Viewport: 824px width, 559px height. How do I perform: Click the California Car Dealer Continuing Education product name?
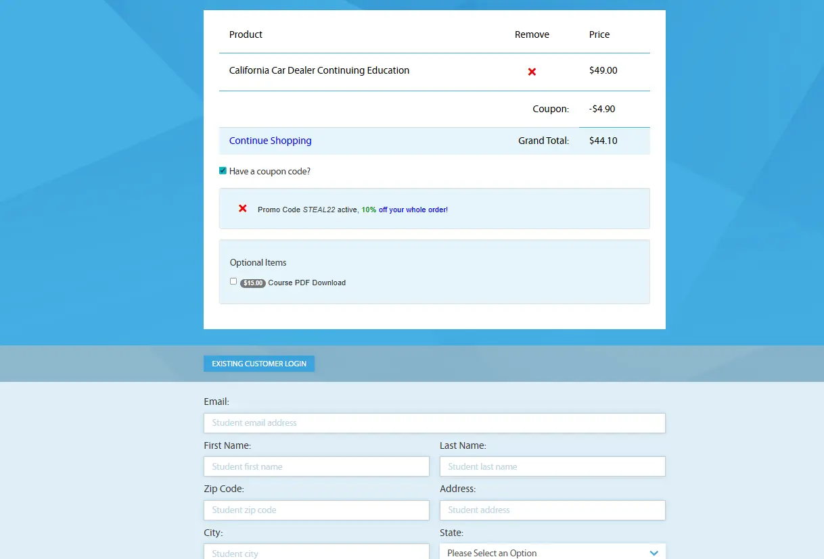319,70
